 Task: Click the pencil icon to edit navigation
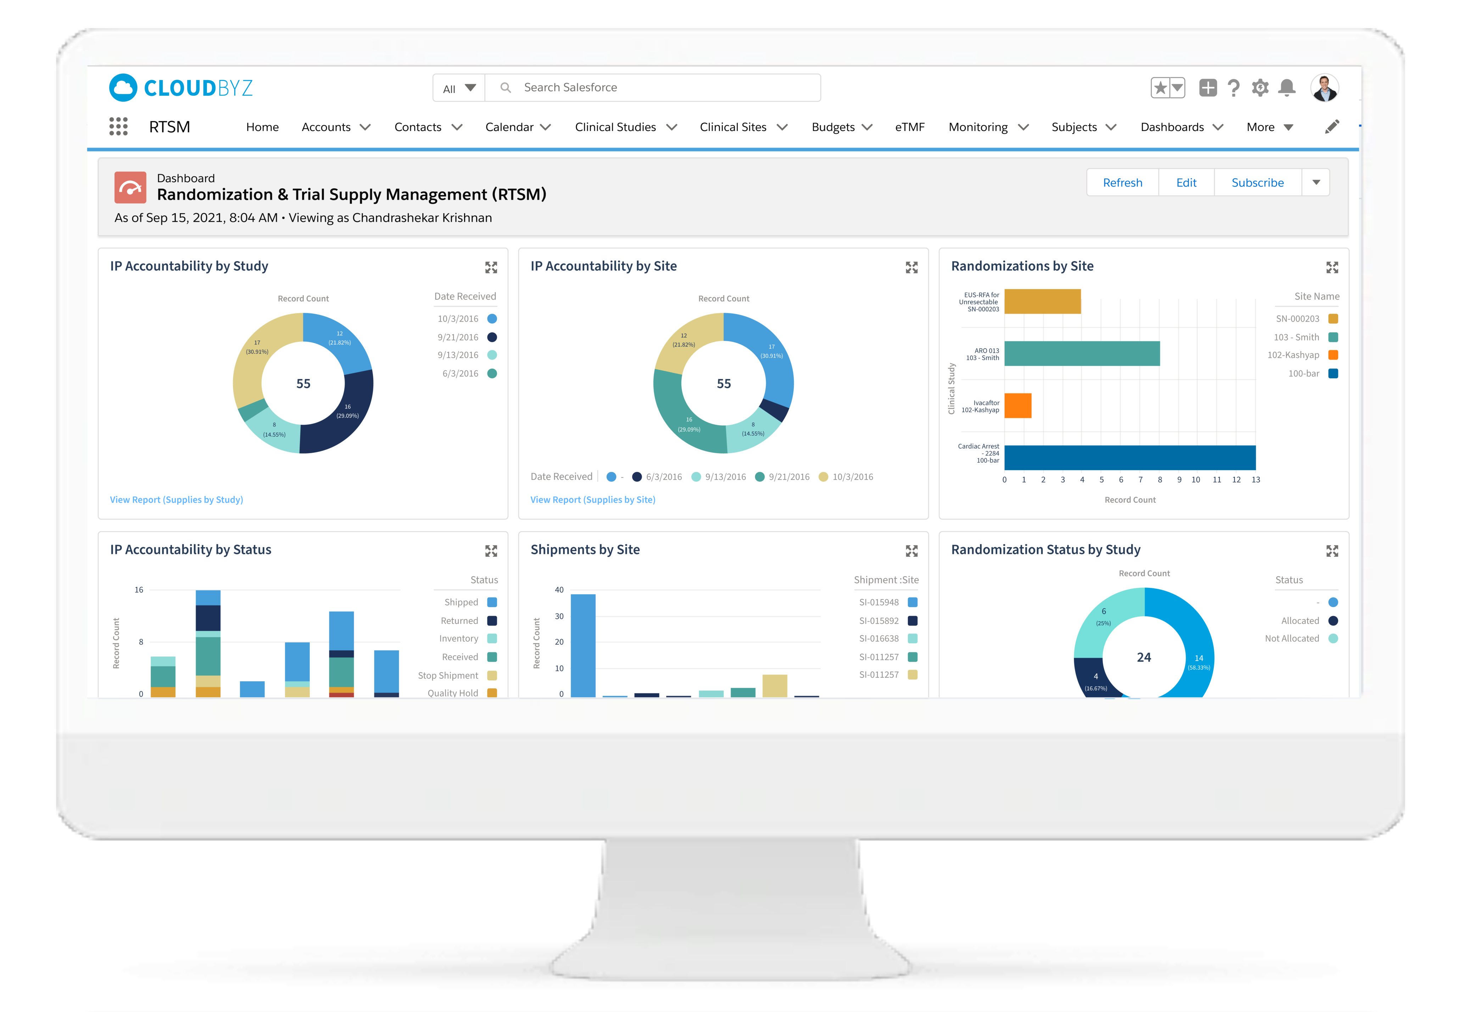tap(1332, 127)
